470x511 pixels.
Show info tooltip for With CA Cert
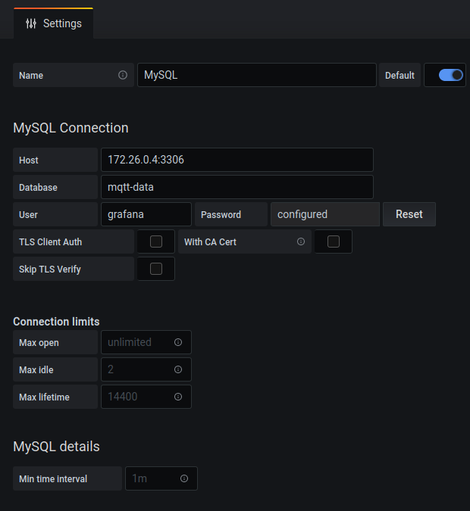tap(301, 241)
